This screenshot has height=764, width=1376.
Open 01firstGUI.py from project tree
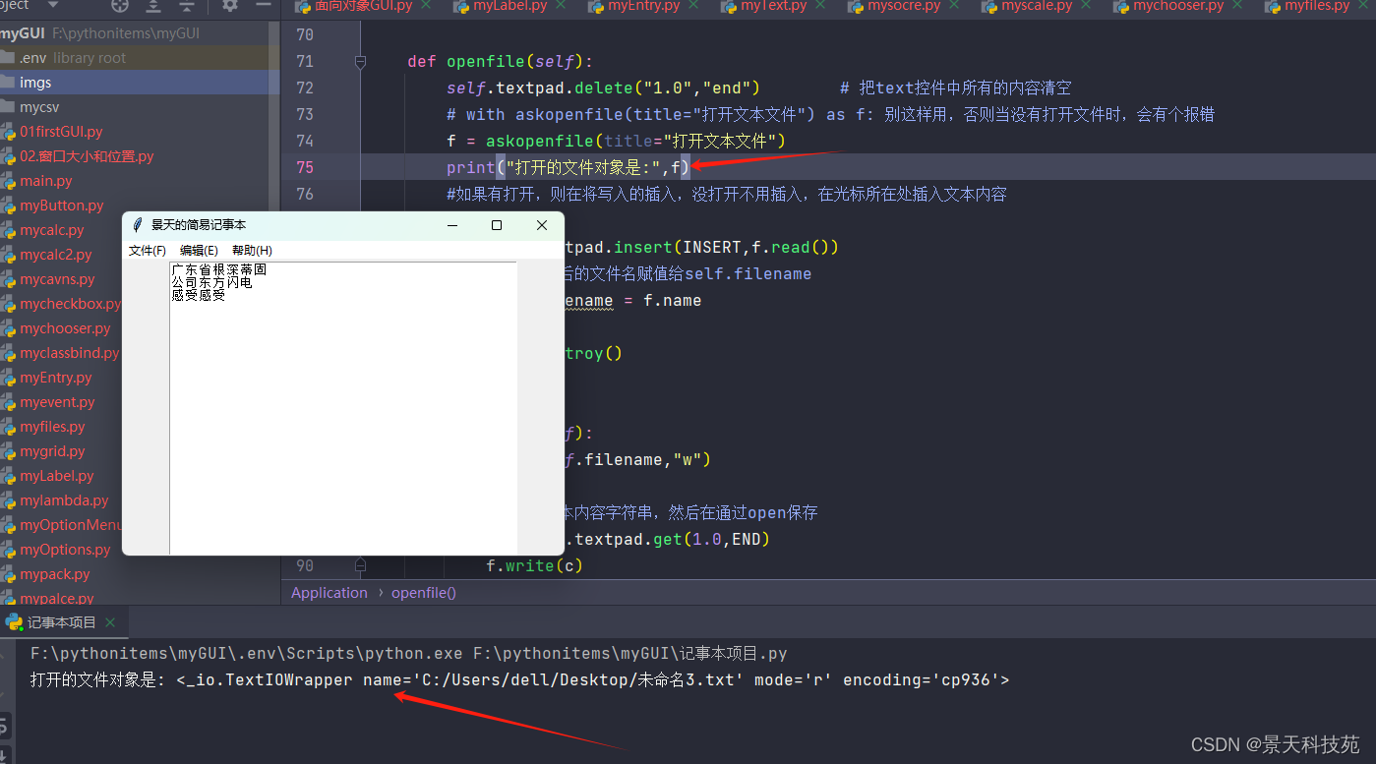61,132
